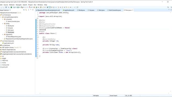Open the New Java Class dropdown arrow
Screen dimensions: 172x97
[38, 7]
